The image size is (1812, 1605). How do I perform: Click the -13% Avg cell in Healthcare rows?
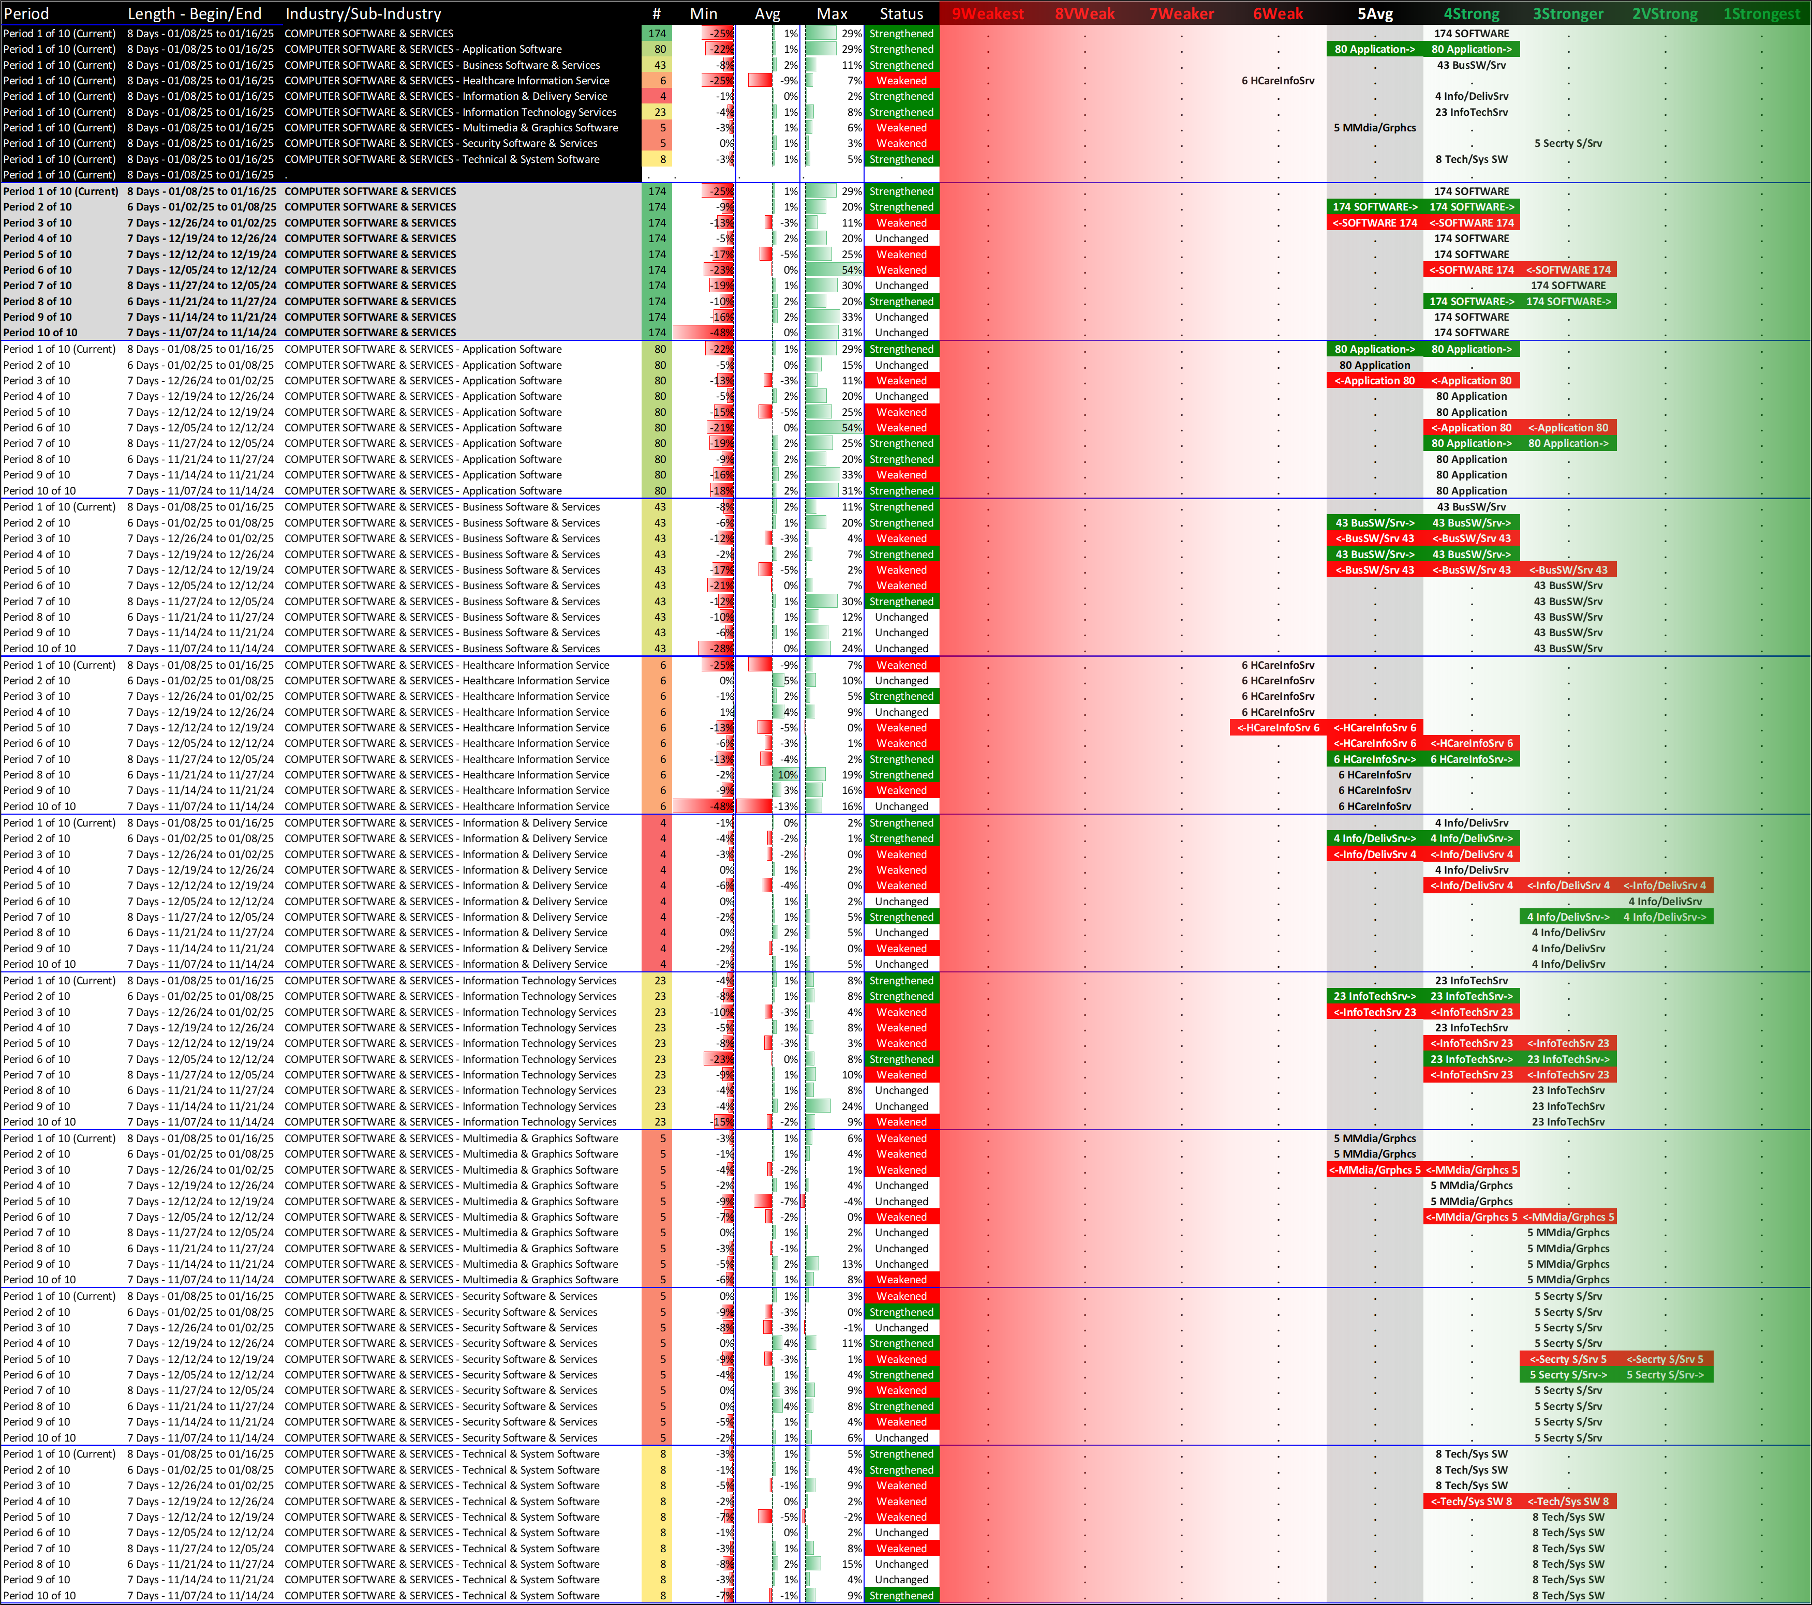tap(786, 806)
